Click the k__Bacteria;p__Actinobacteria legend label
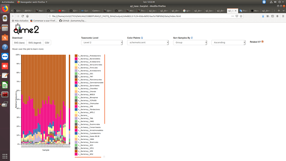The image size is (286, 161). coord(90,71)
